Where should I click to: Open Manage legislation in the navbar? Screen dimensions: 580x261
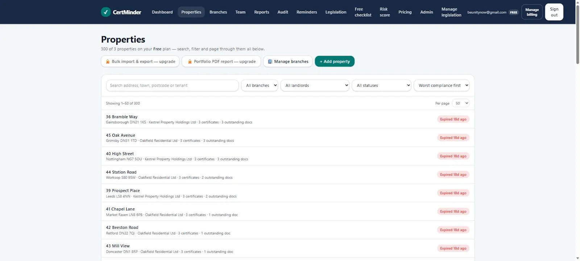point(451,12)
